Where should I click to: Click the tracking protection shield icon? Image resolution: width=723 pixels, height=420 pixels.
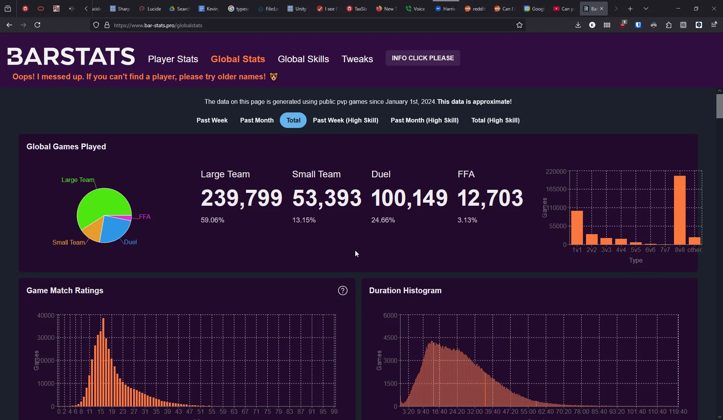(x=96, y=25)
